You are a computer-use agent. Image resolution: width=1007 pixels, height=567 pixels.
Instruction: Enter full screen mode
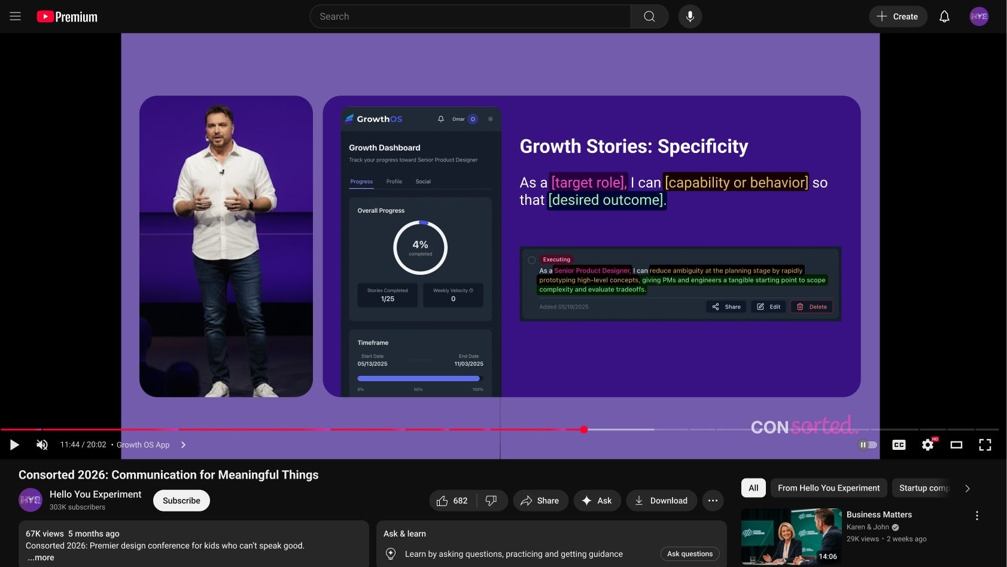[x=985, y=445]
